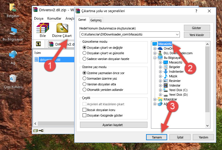Click the Yeni klasör button
This screenshot has height=150, width=222.
(197, 35)
